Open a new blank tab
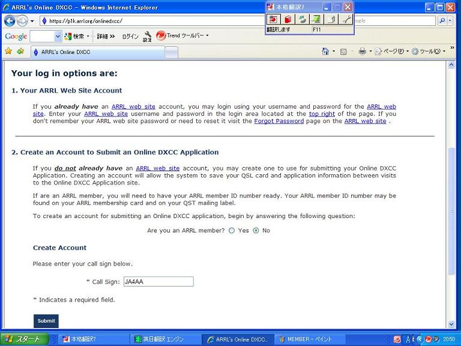461x346 pixels. point(171,53)
